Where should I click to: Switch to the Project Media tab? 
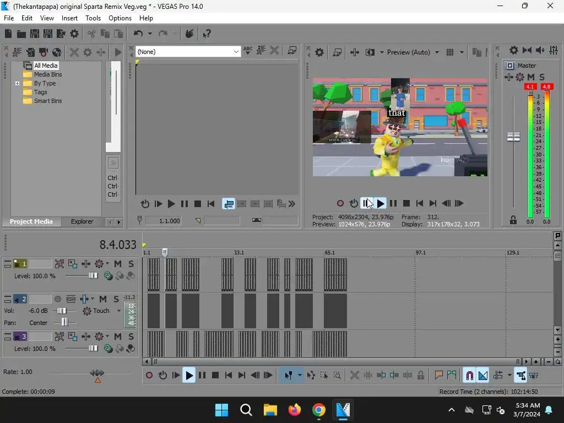[x=31, y=221]
